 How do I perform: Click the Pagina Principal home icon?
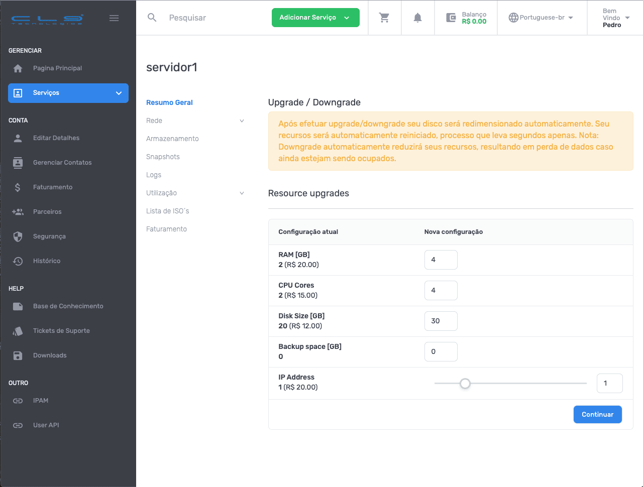coord(18,68)
